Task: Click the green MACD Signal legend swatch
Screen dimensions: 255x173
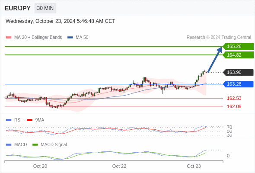Action: point(35,145)
